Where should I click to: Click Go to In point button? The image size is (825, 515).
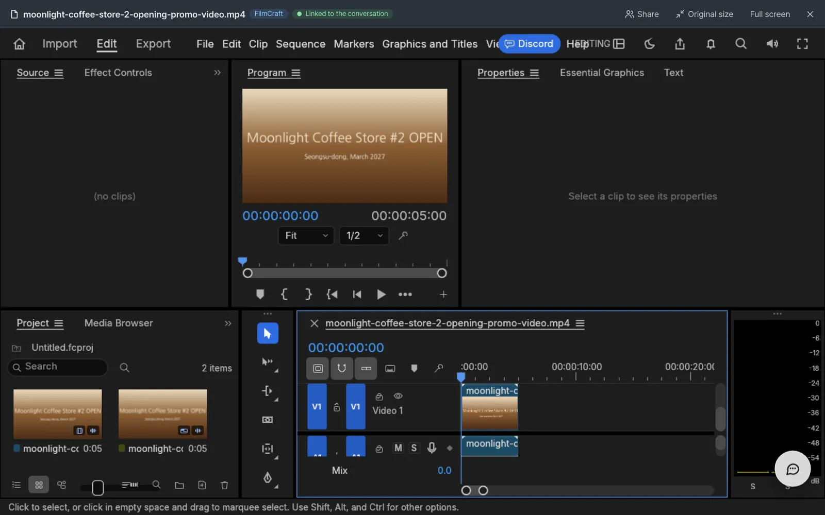click(332, 294)
